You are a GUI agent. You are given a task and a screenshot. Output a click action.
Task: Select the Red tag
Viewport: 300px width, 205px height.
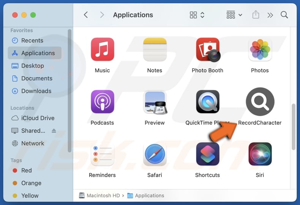click(35, 170)
